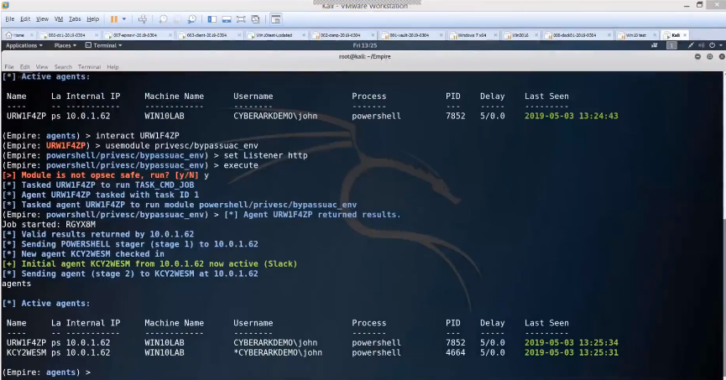
Task: Switch to Windows 7 x64 tab
Action: [x=472, y=34]
